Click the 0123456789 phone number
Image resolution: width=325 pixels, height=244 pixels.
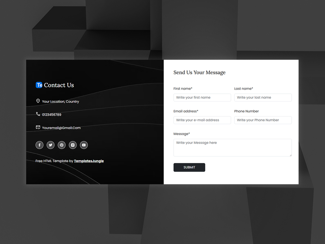tap(52, 115)
